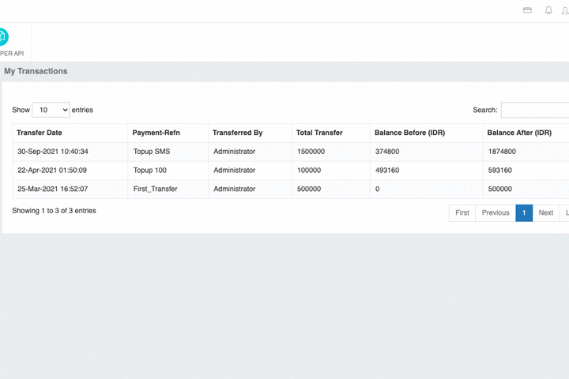Click the My Transactions heading
The width and height of the screenshot is (569, 379).
pos(36,71)
